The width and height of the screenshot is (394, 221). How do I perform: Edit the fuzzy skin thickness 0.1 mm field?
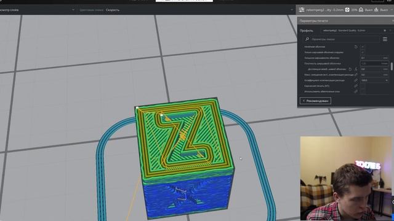pos(374,58)
